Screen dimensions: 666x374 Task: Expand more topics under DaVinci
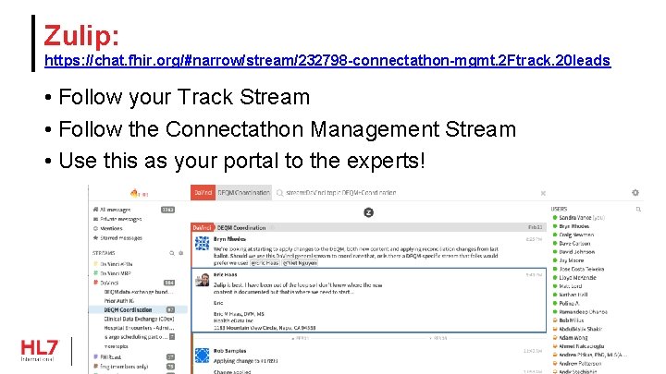coord(116,346)
